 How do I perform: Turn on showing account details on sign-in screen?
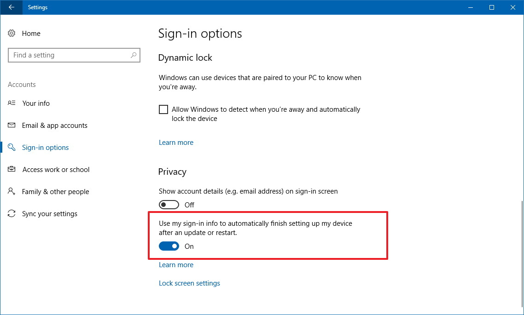point(169,204)
